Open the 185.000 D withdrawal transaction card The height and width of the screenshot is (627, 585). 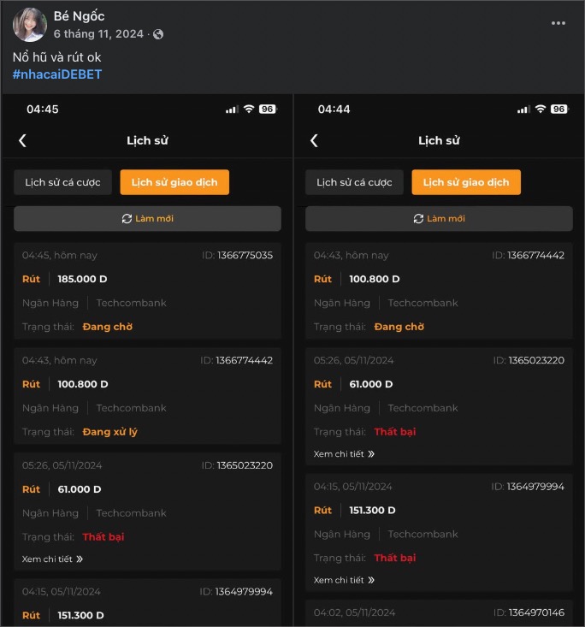coord(148,291)
